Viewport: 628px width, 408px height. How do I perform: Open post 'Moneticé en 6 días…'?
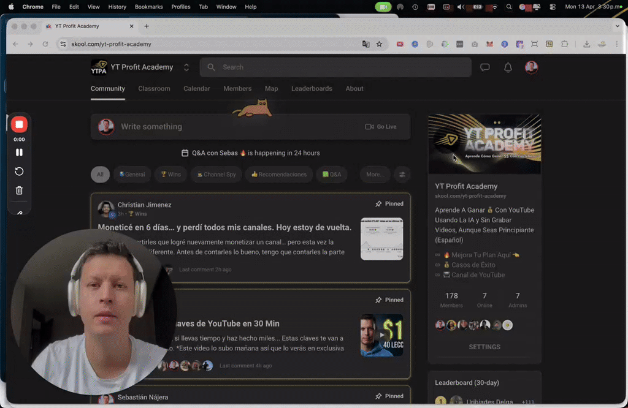pyautogui.click(x=224, y=227)
